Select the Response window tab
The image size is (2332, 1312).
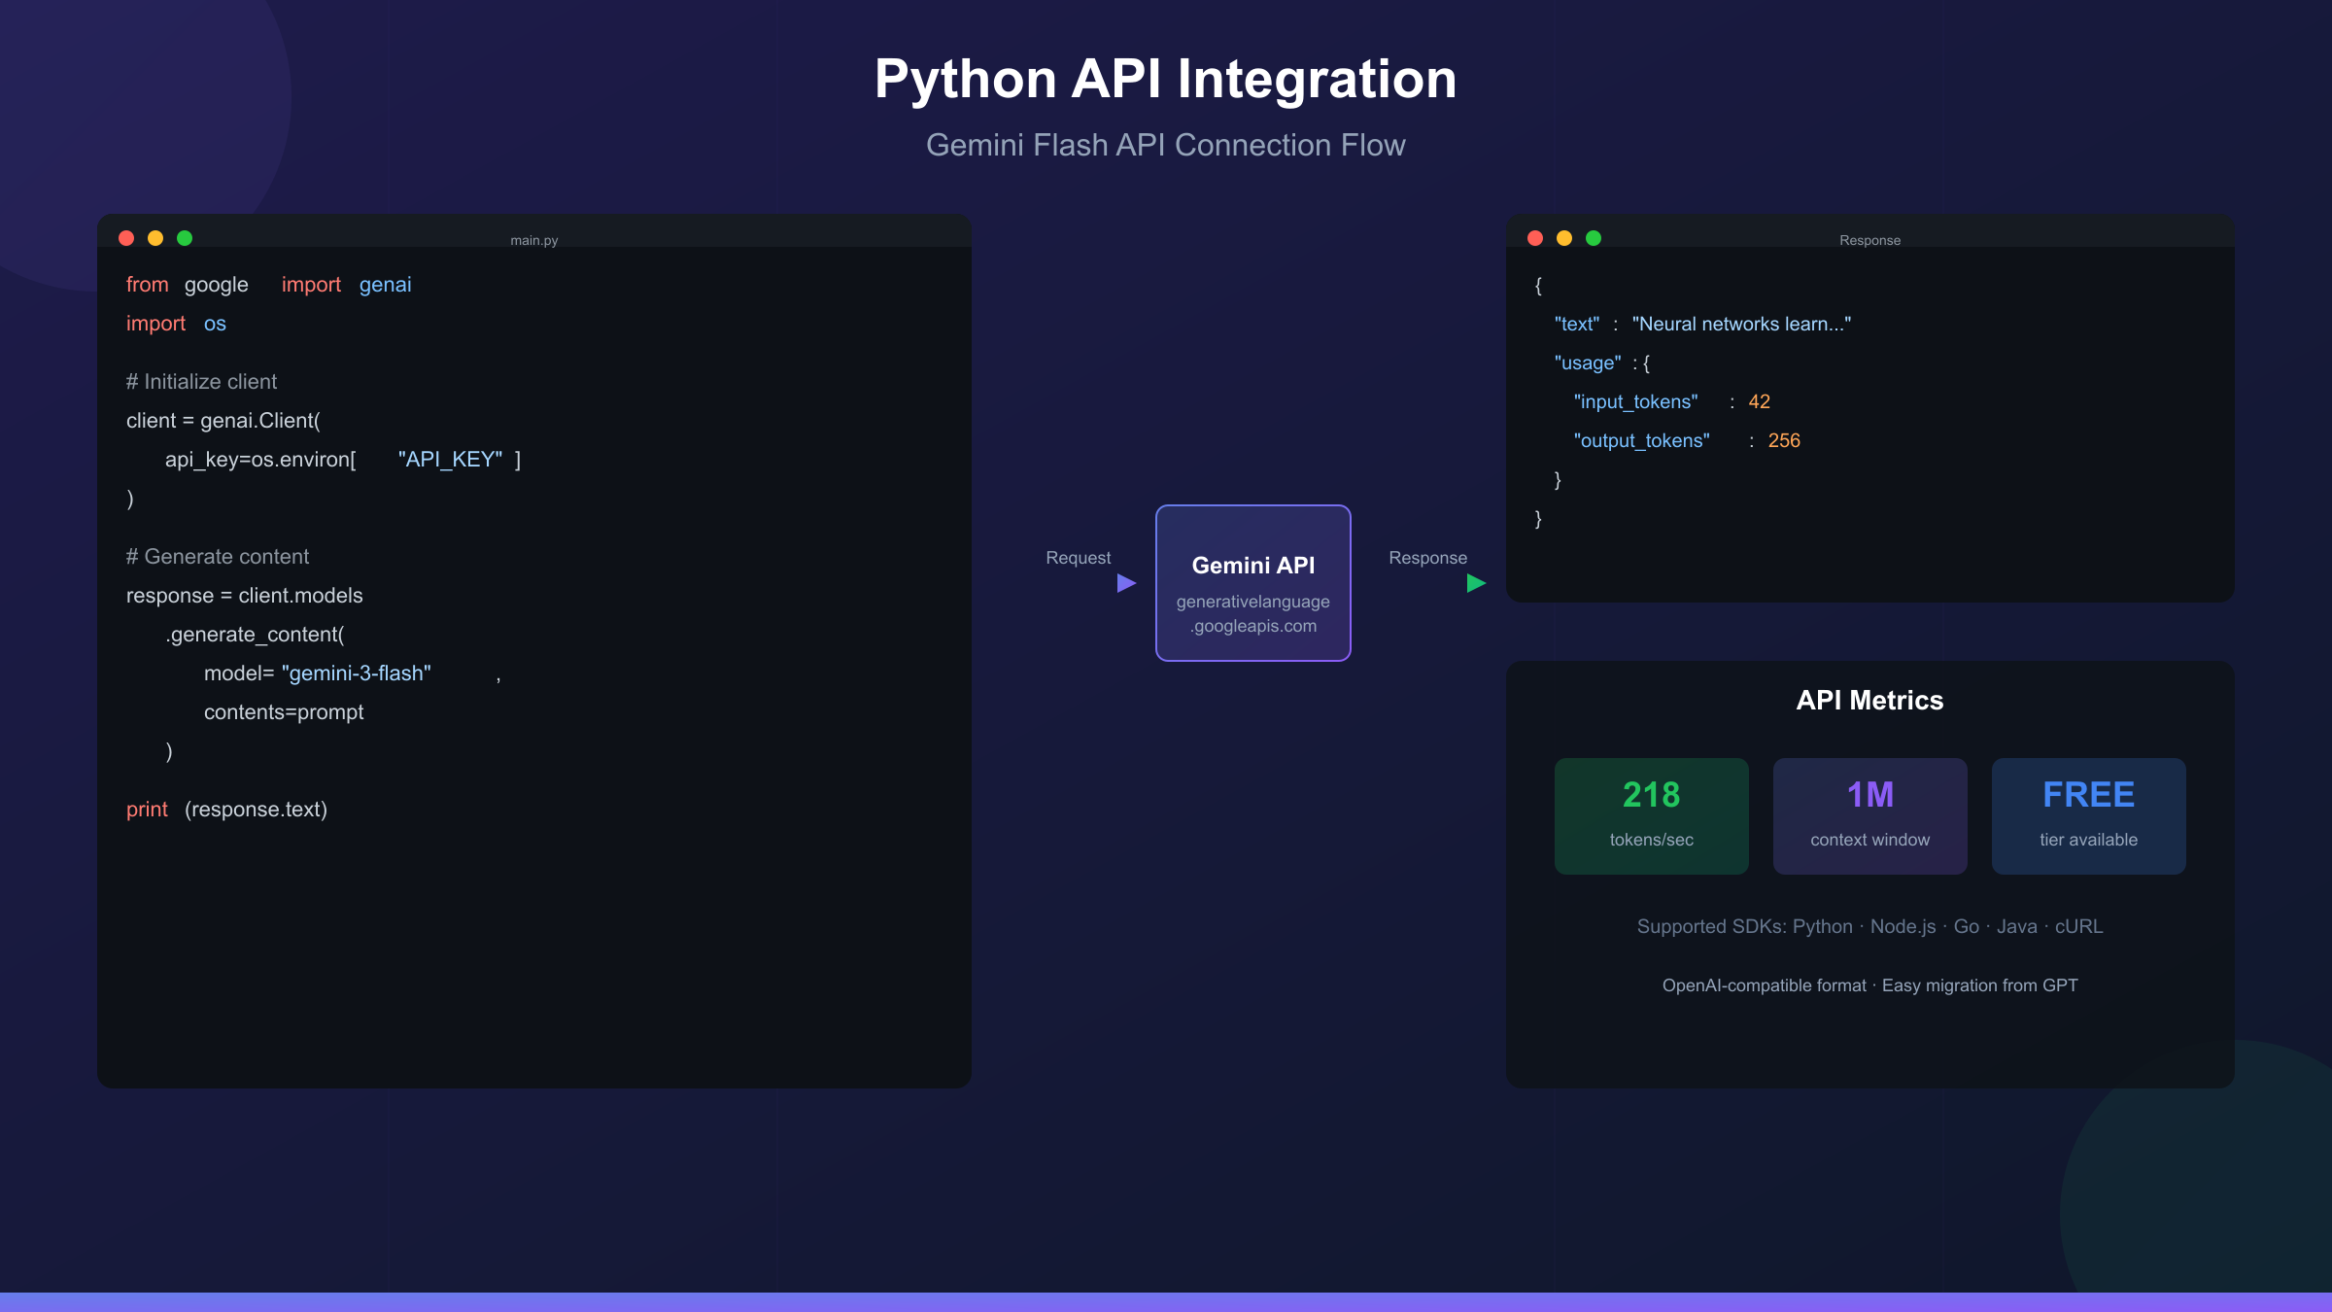[1869, 239]
